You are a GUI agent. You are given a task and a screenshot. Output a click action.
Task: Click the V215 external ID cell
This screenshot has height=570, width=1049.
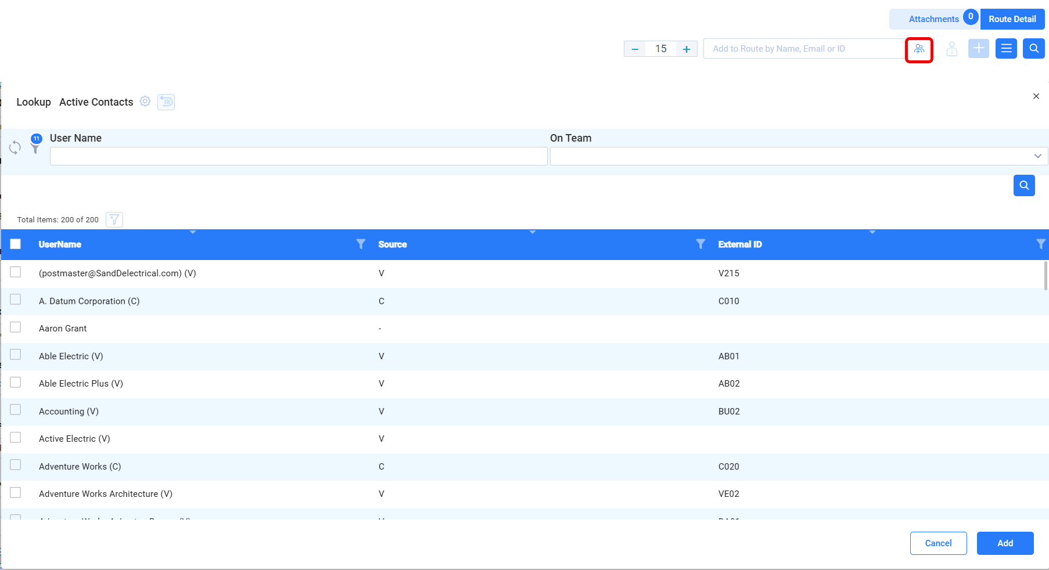(729, 273)
